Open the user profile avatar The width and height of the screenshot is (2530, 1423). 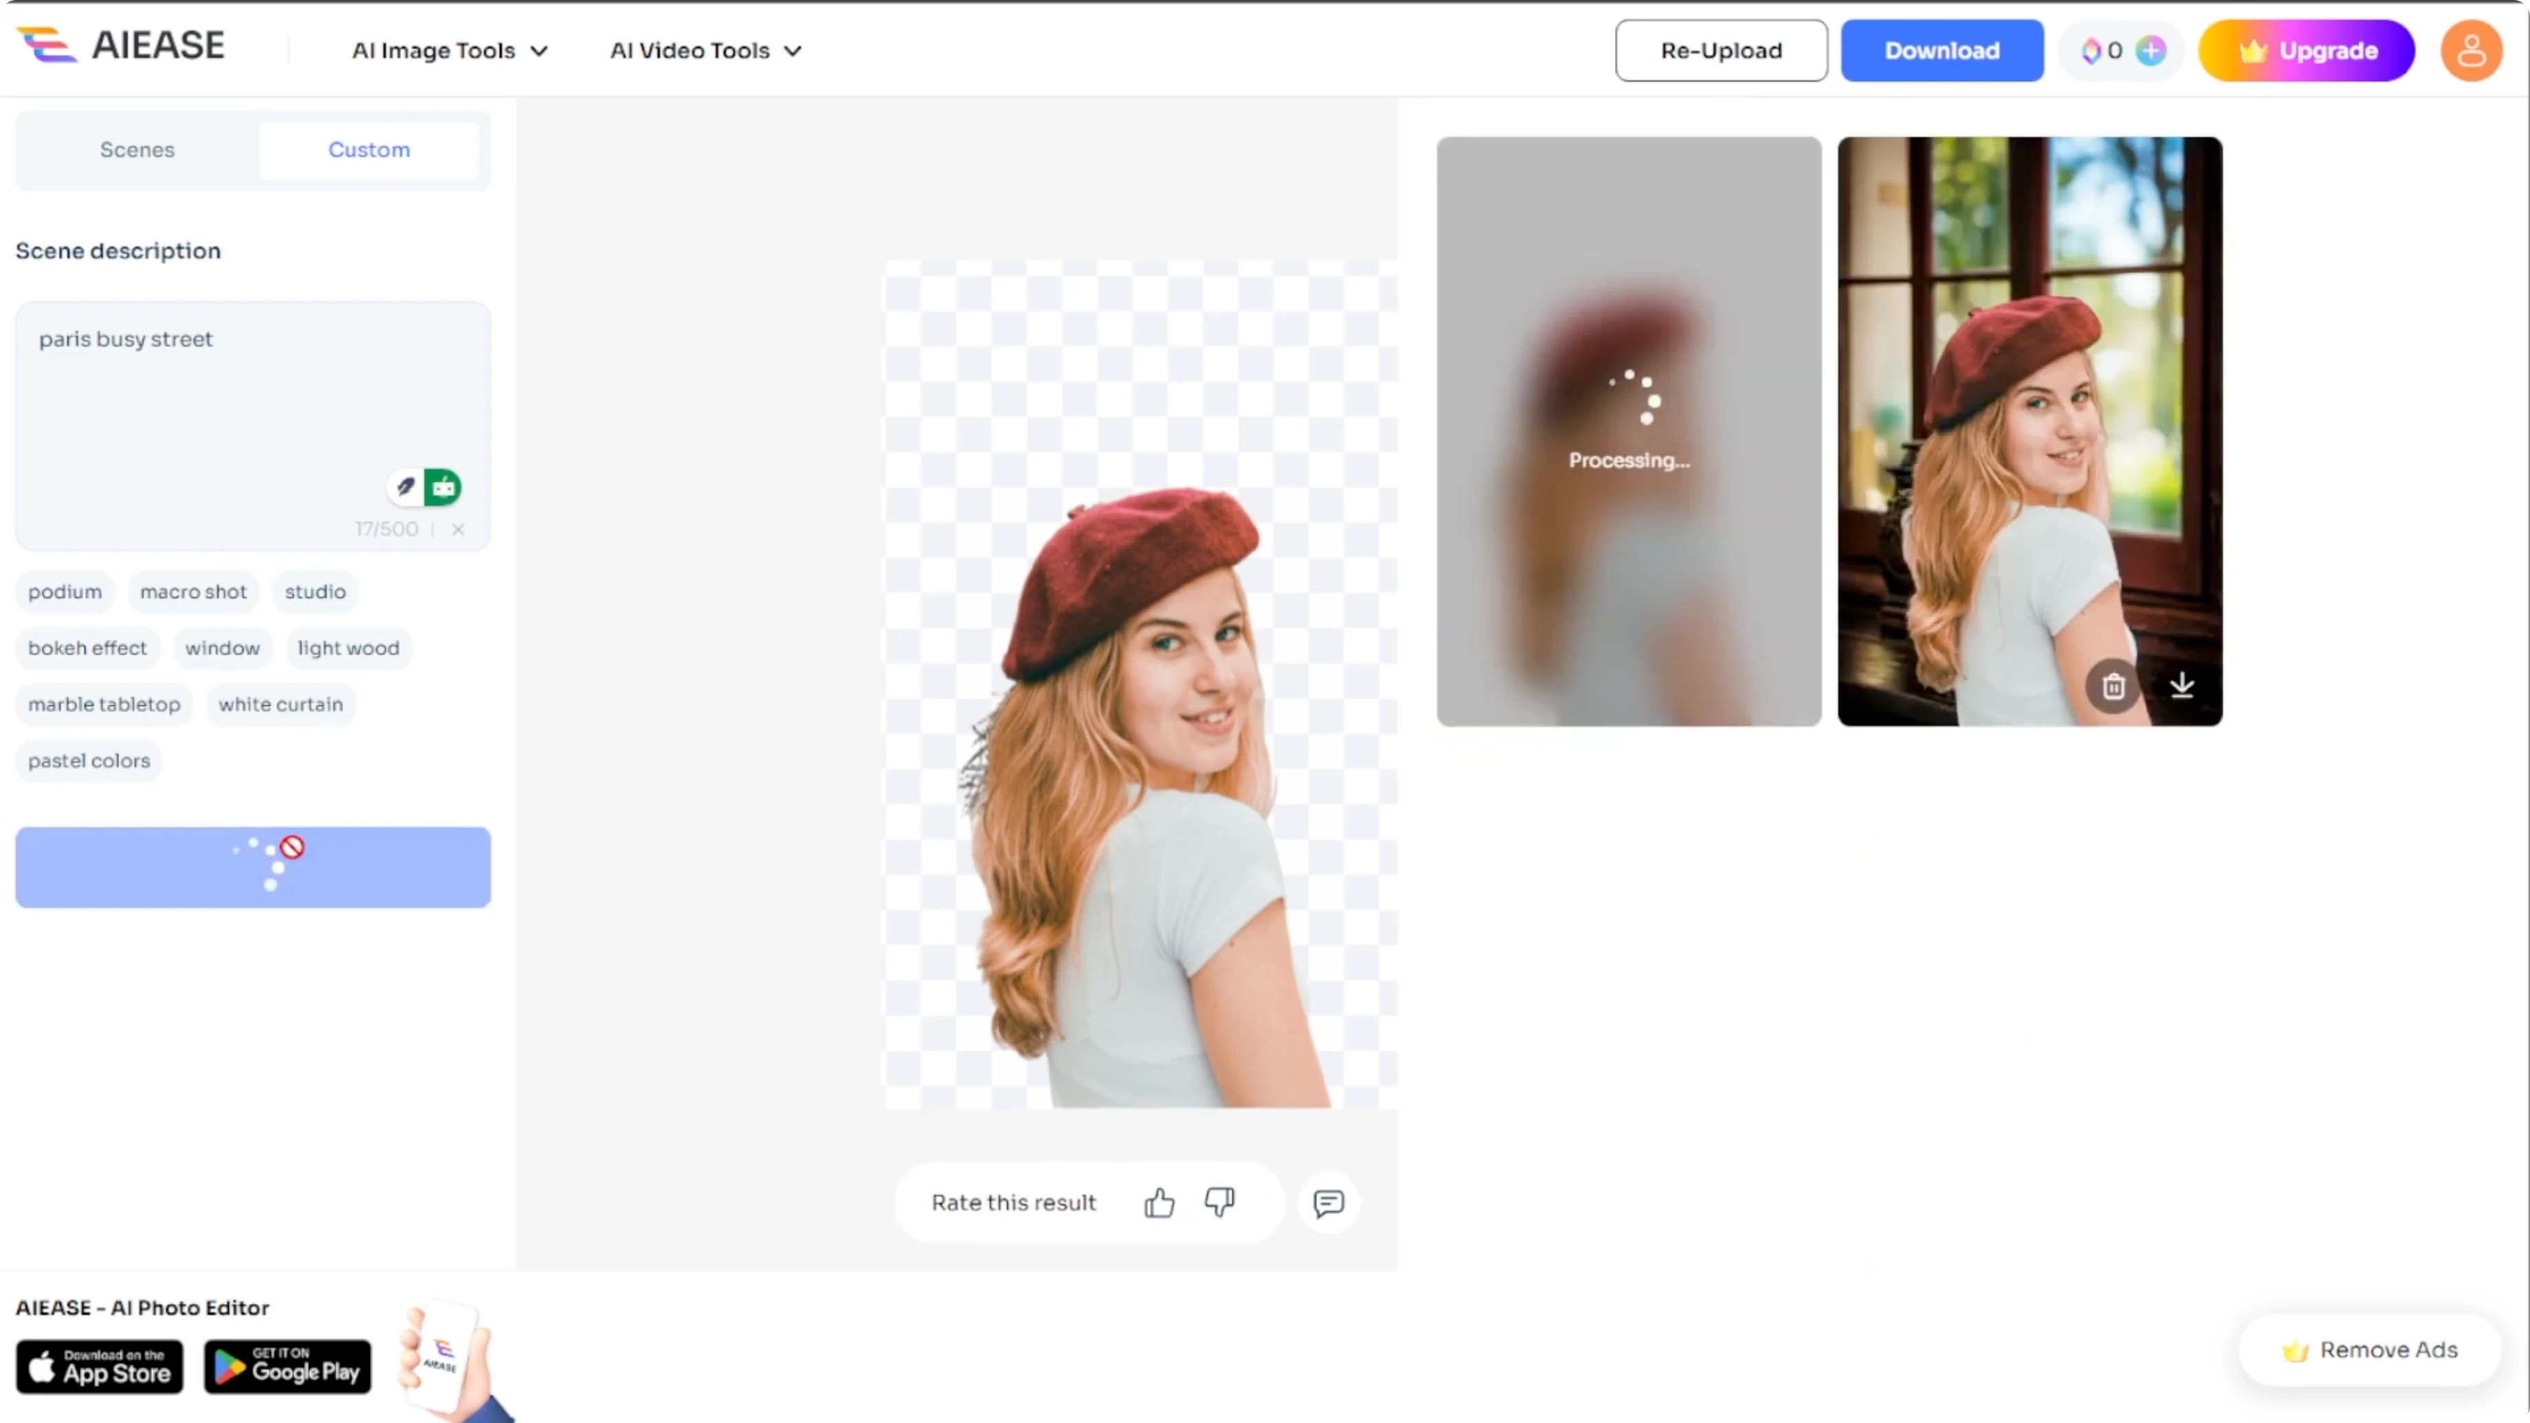click(2471, 50)
